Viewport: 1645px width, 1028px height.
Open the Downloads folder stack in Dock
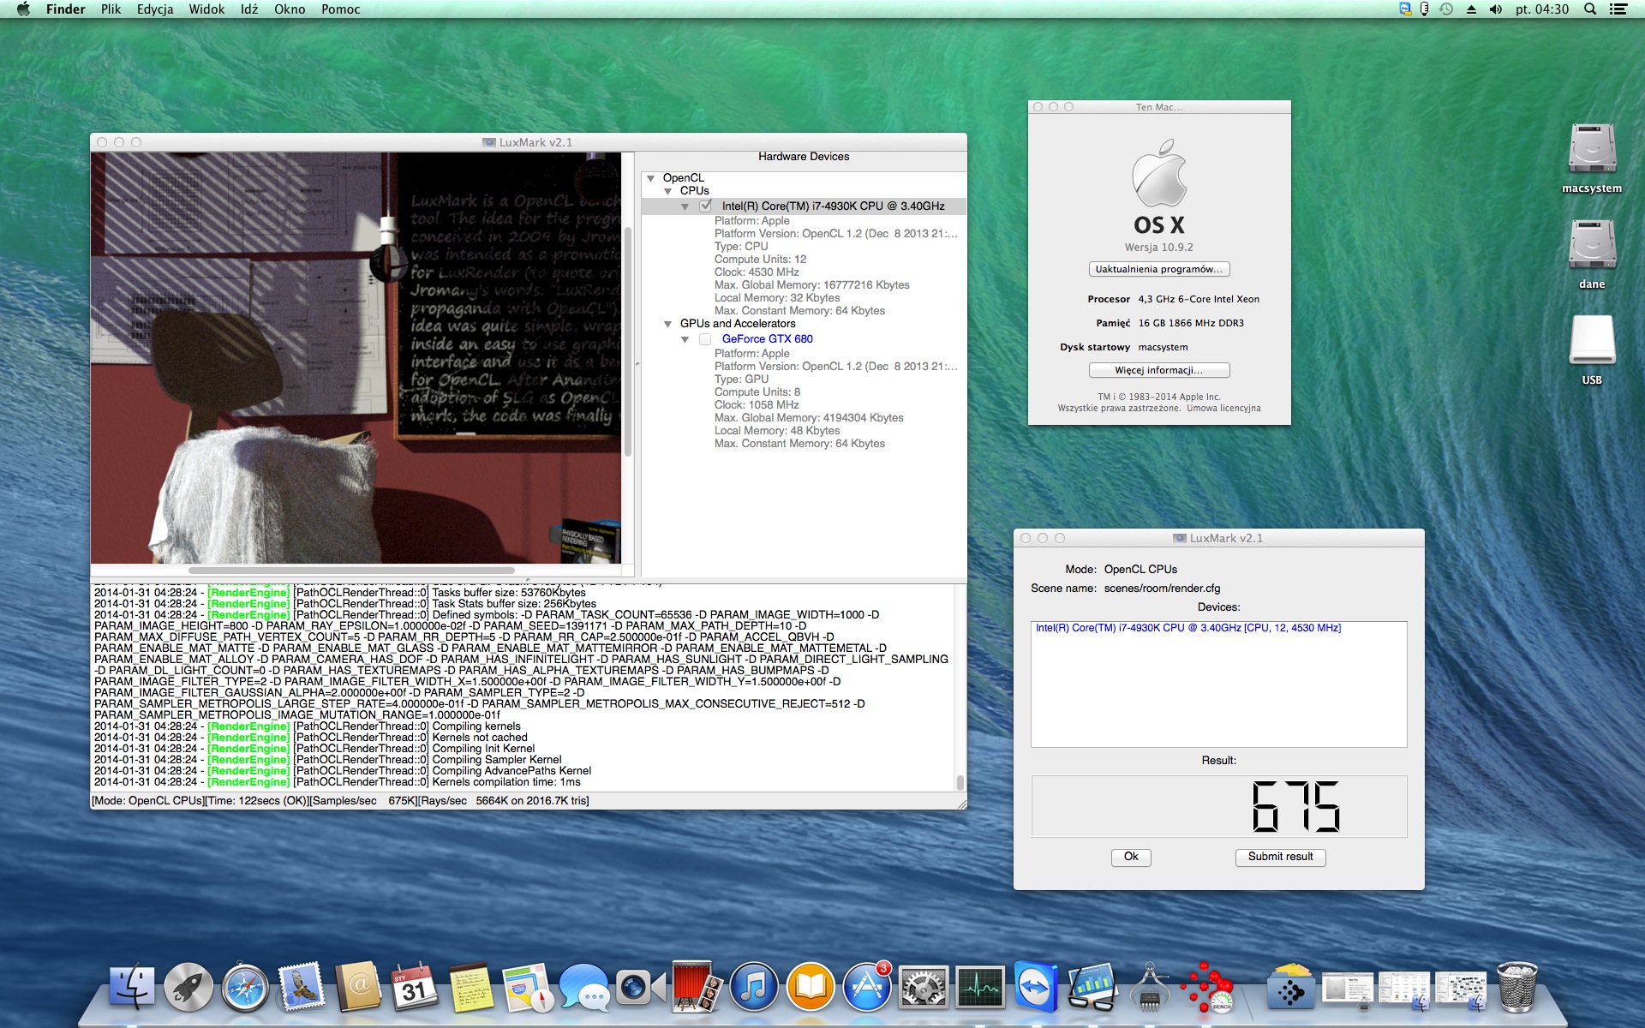point(1291,988)
